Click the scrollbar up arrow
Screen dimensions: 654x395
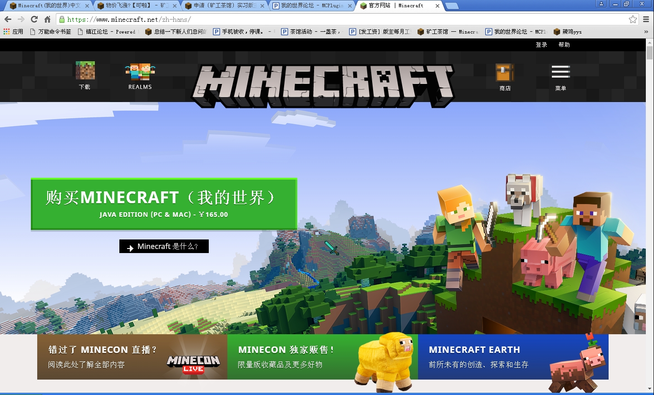tap(650, 42)
